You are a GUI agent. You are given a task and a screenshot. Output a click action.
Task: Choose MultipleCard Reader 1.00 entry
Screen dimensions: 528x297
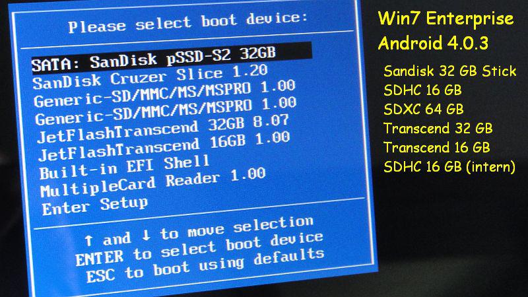[x=153, y=182]
